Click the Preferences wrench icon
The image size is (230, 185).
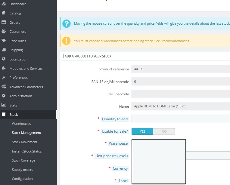[x=4, y=77]
